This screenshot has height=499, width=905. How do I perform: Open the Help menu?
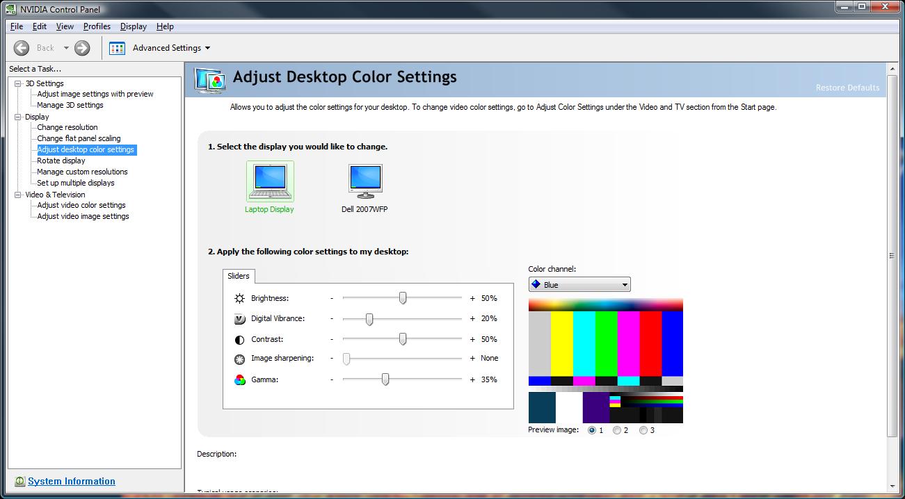click(165, 26)
